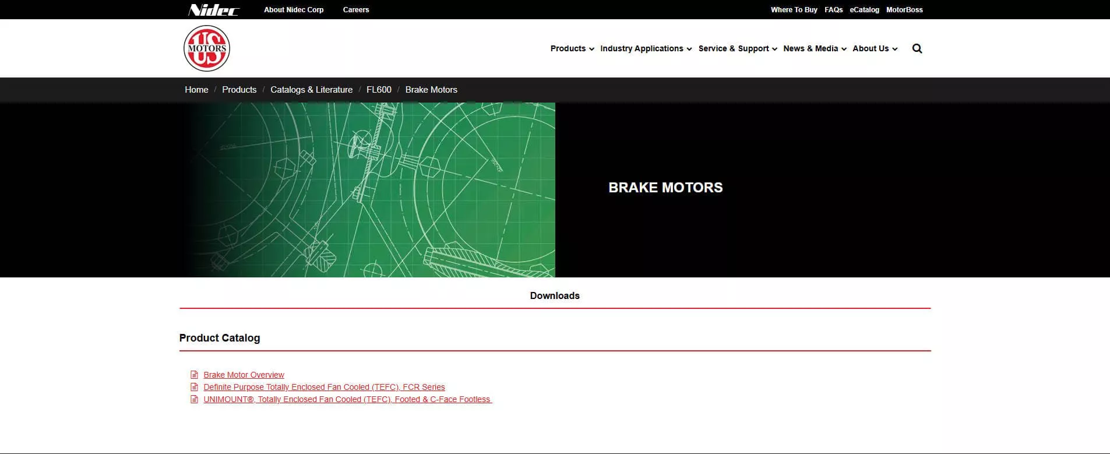Click document icon beside FCR Series link
This screenshot has width=1110, height=454.
(x=195, y=387)
